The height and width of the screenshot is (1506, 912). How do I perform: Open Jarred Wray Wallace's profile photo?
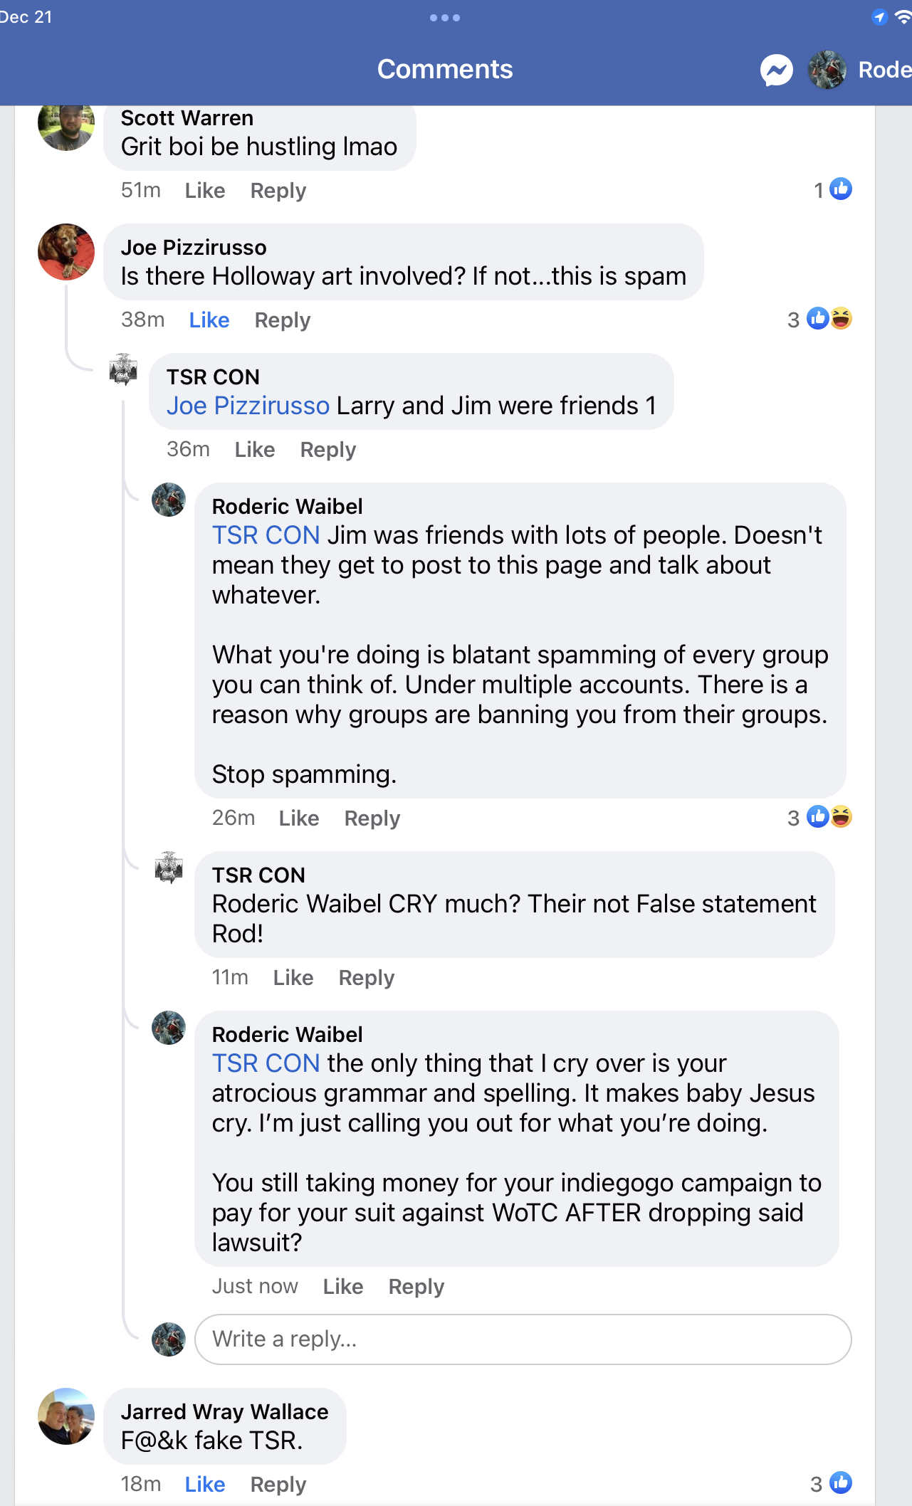66,1416
